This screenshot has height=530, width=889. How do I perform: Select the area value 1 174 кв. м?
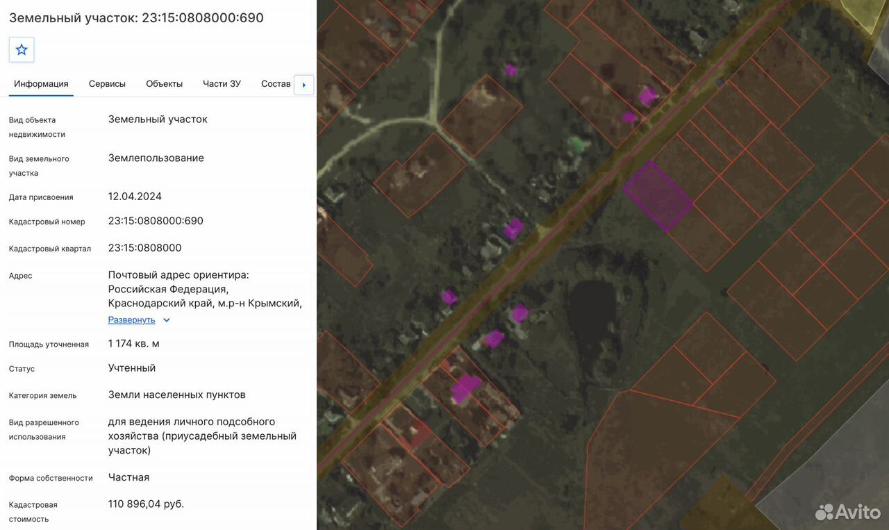(x=134, y=344)
